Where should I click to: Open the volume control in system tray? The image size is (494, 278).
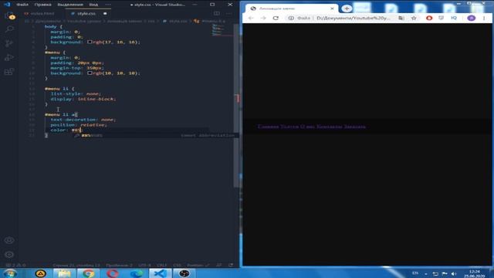[x=454, y=273]
